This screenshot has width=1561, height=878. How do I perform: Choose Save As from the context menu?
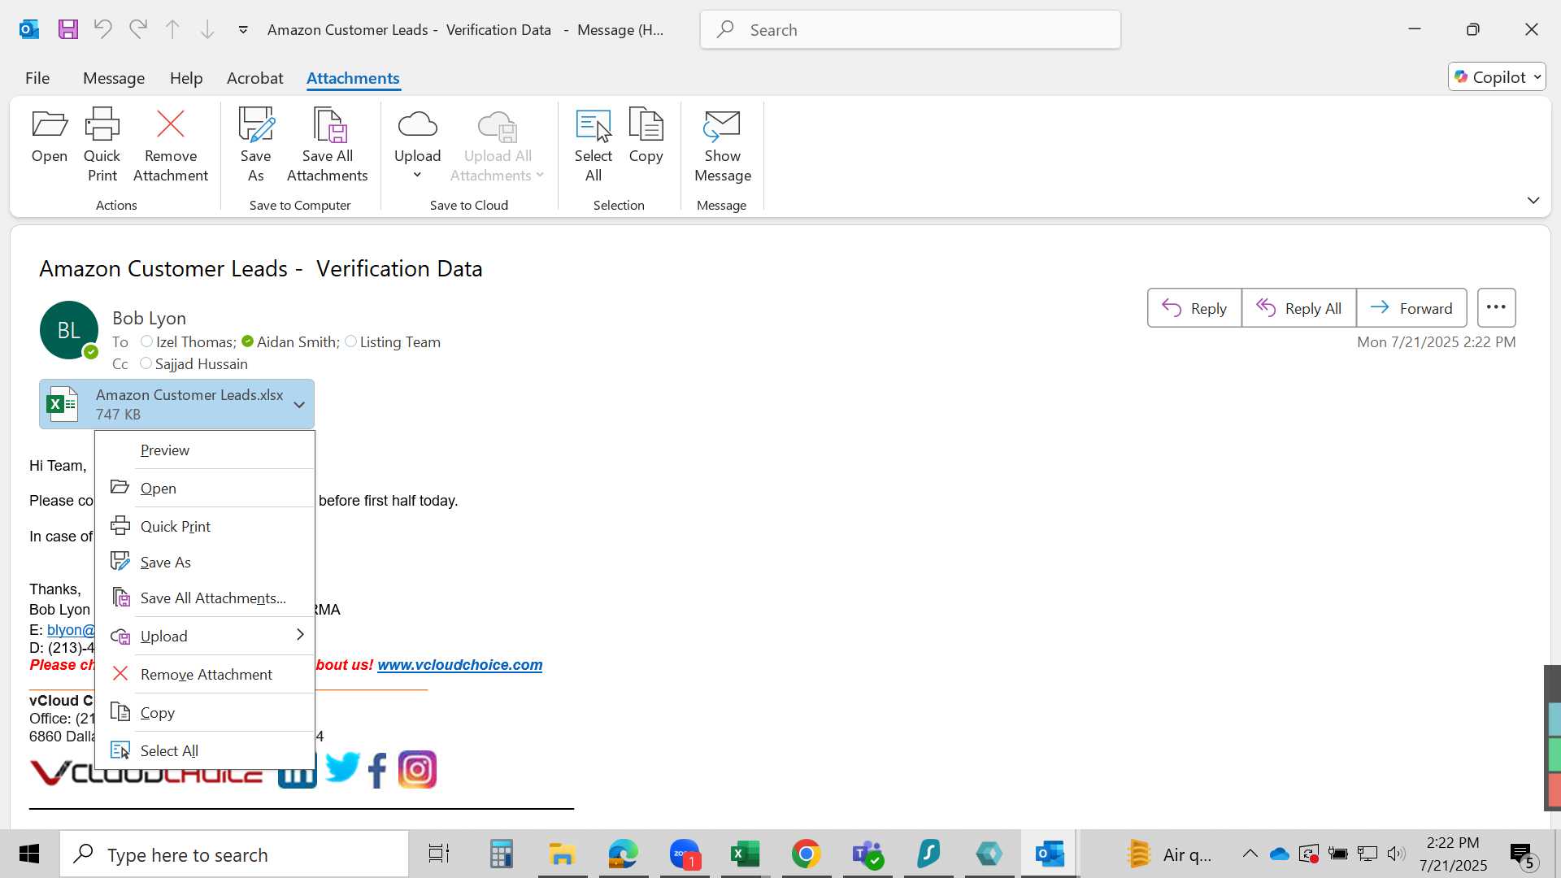coord(205,563)
